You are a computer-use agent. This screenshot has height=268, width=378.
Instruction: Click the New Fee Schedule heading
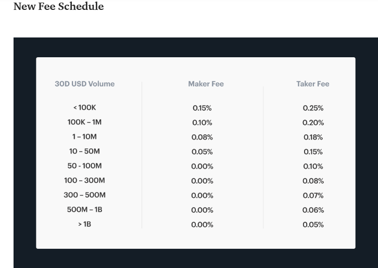coord(59,6)
